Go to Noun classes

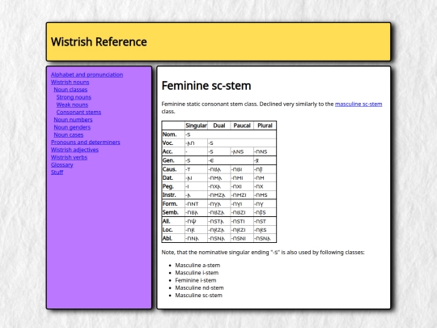pyautogui.click(x=70, y=90)
